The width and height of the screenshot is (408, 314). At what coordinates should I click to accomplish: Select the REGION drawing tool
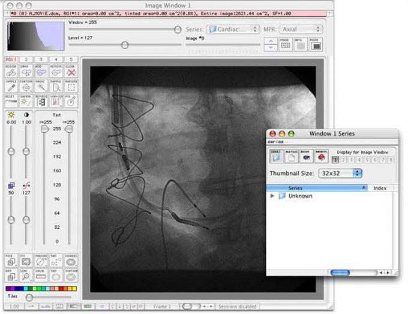point(11,71)
